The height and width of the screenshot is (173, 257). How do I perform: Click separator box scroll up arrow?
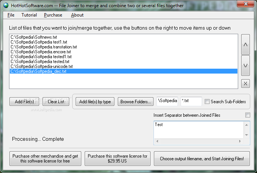click(x=246, y=125)
